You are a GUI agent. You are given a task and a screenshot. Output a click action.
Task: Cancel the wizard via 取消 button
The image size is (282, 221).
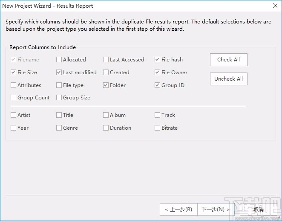coord(259,209)
